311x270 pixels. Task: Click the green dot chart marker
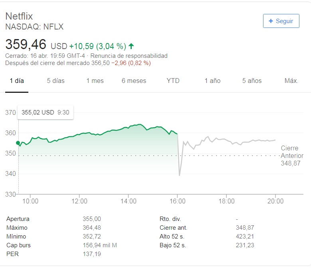18,143
